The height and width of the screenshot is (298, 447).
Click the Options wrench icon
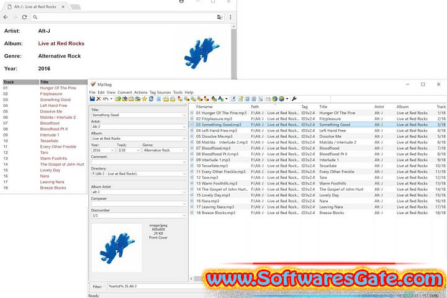click(x=294, y=99)
